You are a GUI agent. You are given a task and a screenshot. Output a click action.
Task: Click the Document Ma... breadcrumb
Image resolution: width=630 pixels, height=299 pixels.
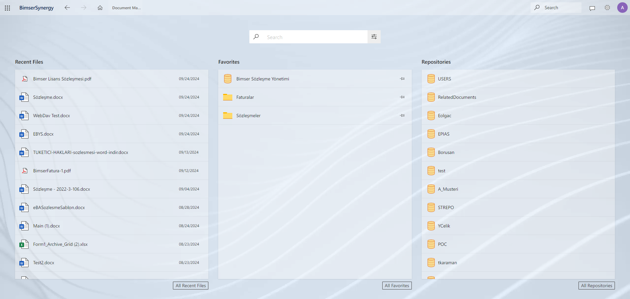tap(126, 8)
